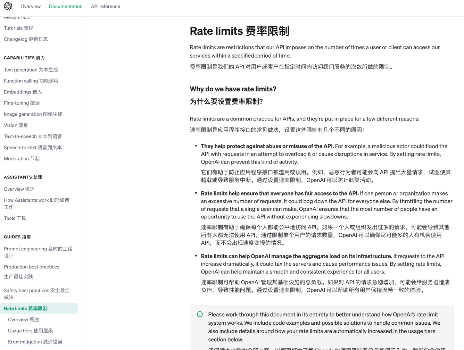464x350 pixels.
Task: Click the 为什么要设置费率限制? heading
Action: click(x=226, y=102)
